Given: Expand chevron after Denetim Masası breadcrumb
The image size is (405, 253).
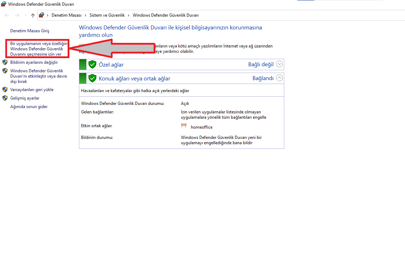Looking at the screenshot, I should [85, 15].
